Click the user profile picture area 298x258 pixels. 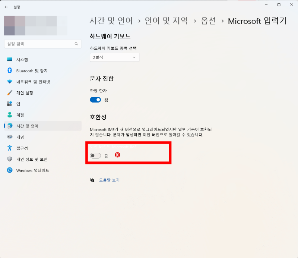pyautogui.click(x=36, y=25)
